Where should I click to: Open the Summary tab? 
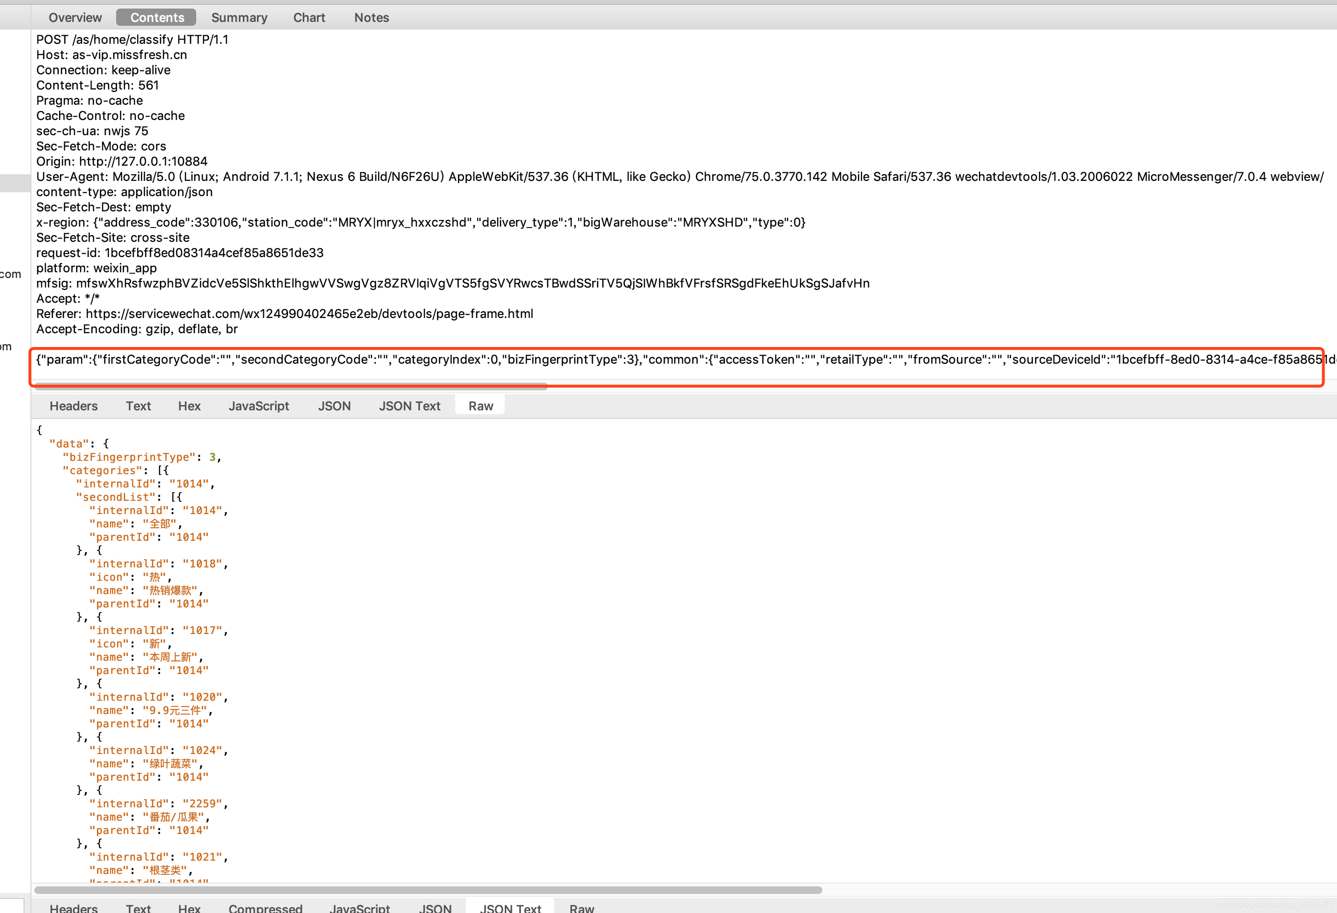tap(239, 17)
